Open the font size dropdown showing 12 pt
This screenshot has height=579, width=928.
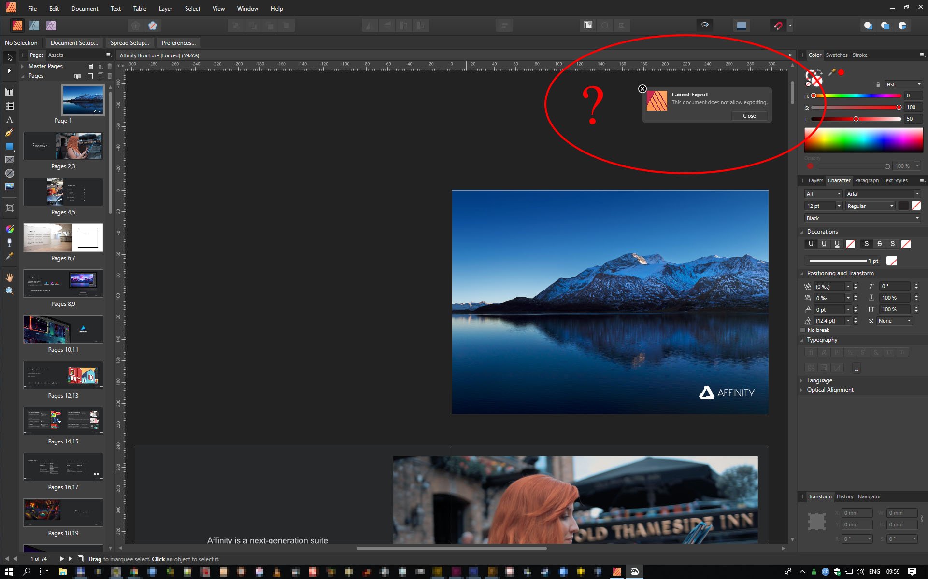tap(839, 206)
